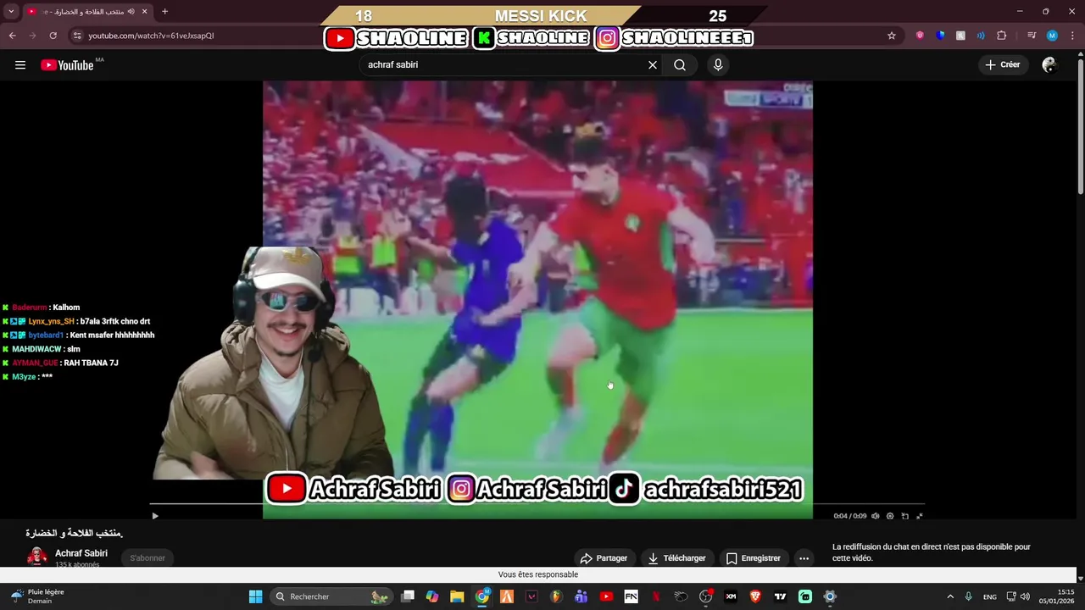
Task: View site info icon in the address bar
Action: coord(77,36)
